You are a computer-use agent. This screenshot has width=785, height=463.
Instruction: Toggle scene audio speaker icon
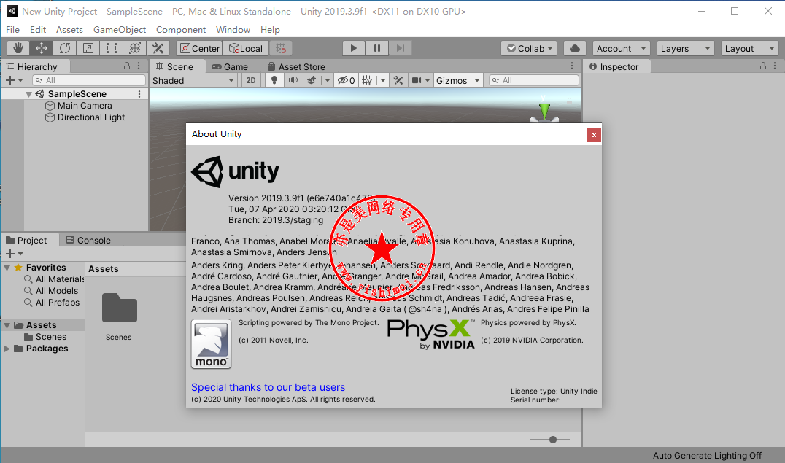293,81
